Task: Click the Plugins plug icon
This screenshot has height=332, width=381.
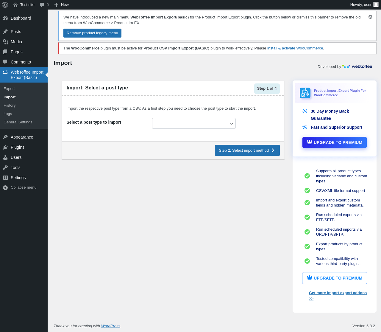Action: 5,147
